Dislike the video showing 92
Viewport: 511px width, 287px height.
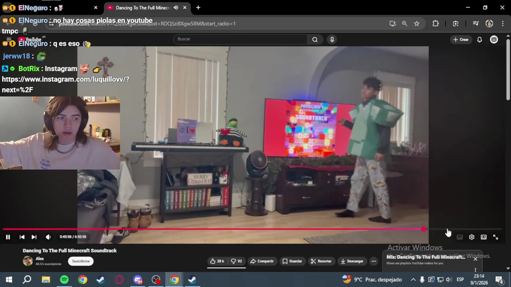click(x=237, y=261)
